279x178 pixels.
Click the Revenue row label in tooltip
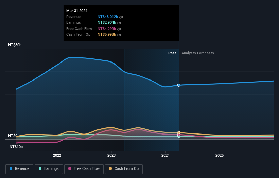(73, 17)
